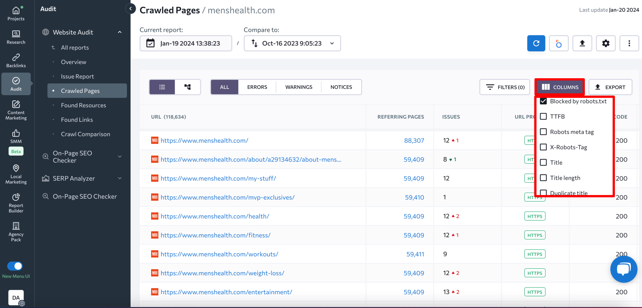This screenshot has width=642, height=308.
Task: Open audit settings via gear icon
Action: [606, 43]
